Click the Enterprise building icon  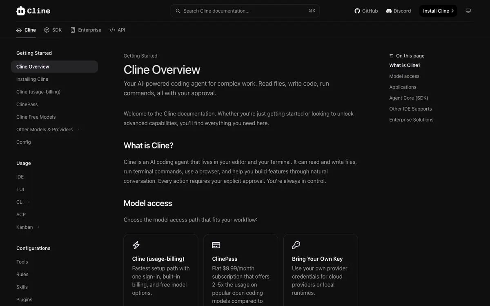[73, 30]
